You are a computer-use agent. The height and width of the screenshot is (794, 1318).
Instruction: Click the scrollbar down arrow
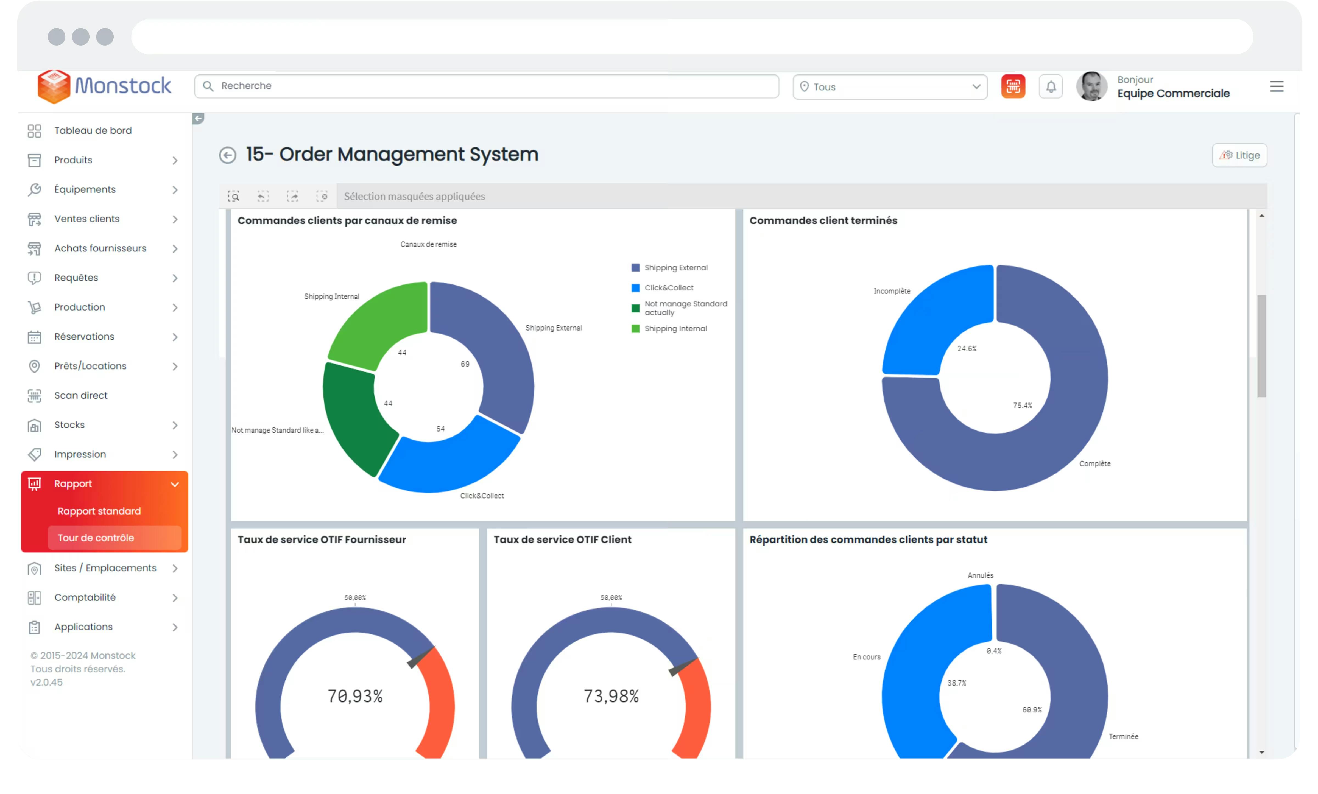[1261, 753]
